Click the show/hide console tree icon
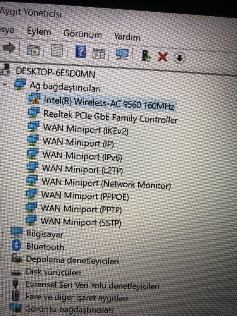 click(x=33, y=50)
